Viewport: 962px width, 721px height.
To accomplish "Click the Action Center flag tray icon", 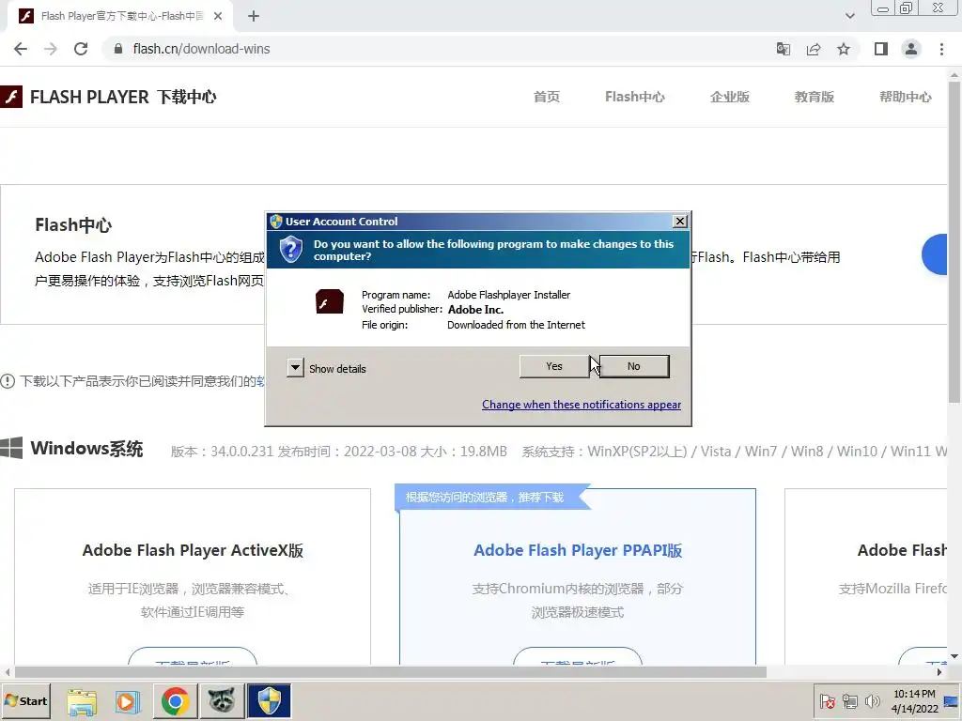I will coord(827,701).
